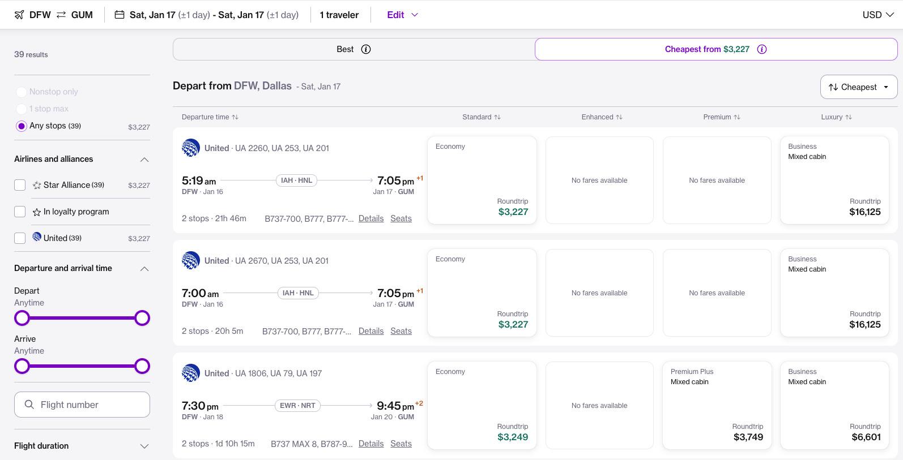The image size is (903, 460).
Task: Open Details for the 5:19 am flight
Action: pyautogui.click(x=371, y=218)
